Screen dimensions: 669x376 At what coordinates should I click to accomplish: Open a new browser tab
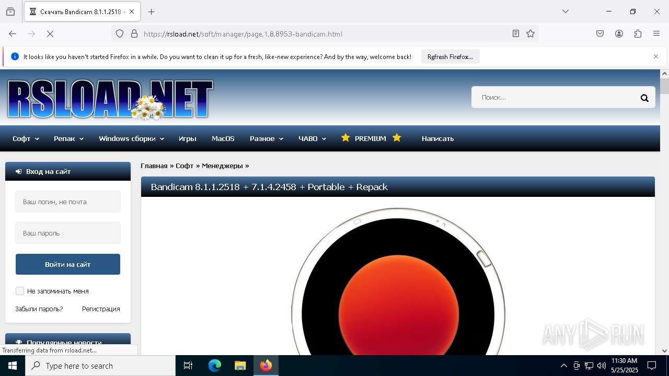pyautogui.click(x=152, y=11)
